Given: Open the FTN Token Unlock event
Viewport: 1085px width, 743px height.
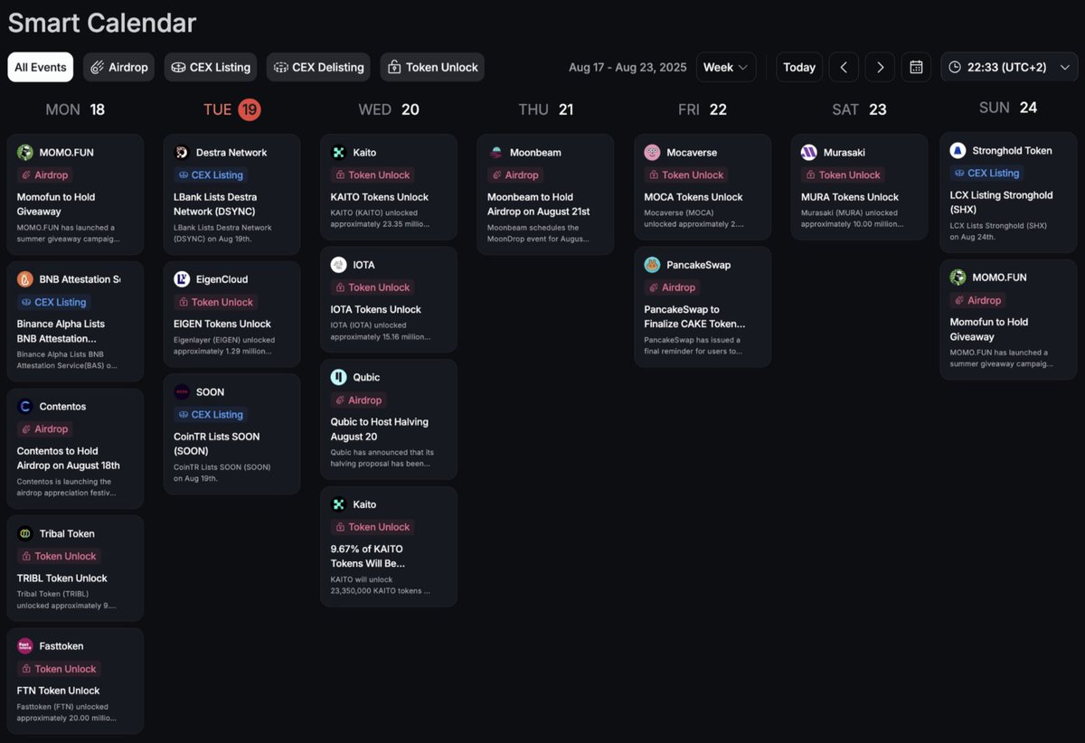Looking at the screenshot, I should pyautogui.click(x=75, y=681).
